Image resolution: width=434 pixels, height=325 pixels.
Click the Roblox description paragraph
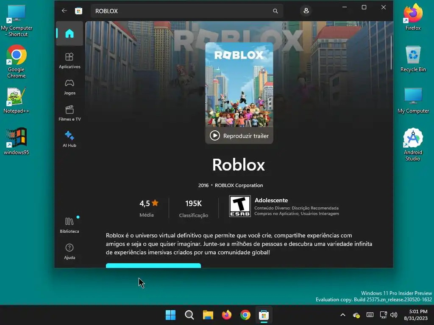coord(239,244)
